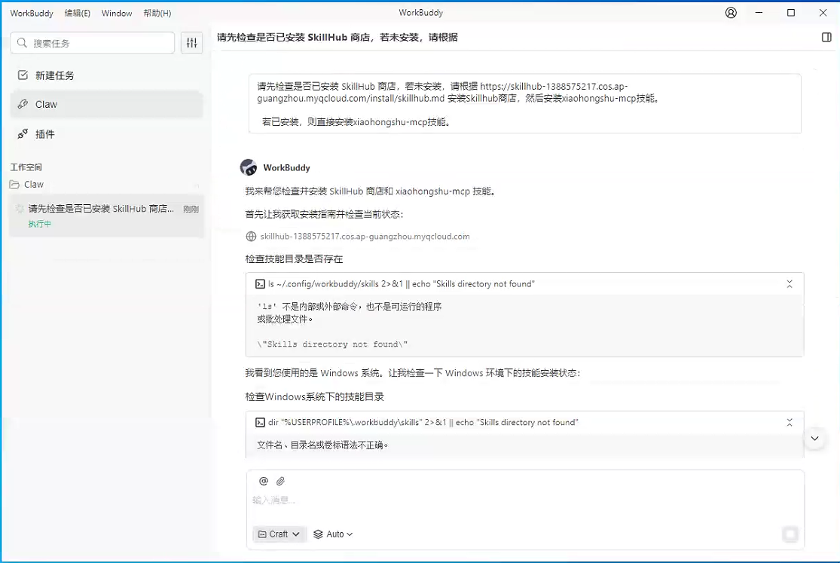The width and height of the screenshot is (840, 563).
Task: Click the user prompt message box
Action: coord(524,103)
